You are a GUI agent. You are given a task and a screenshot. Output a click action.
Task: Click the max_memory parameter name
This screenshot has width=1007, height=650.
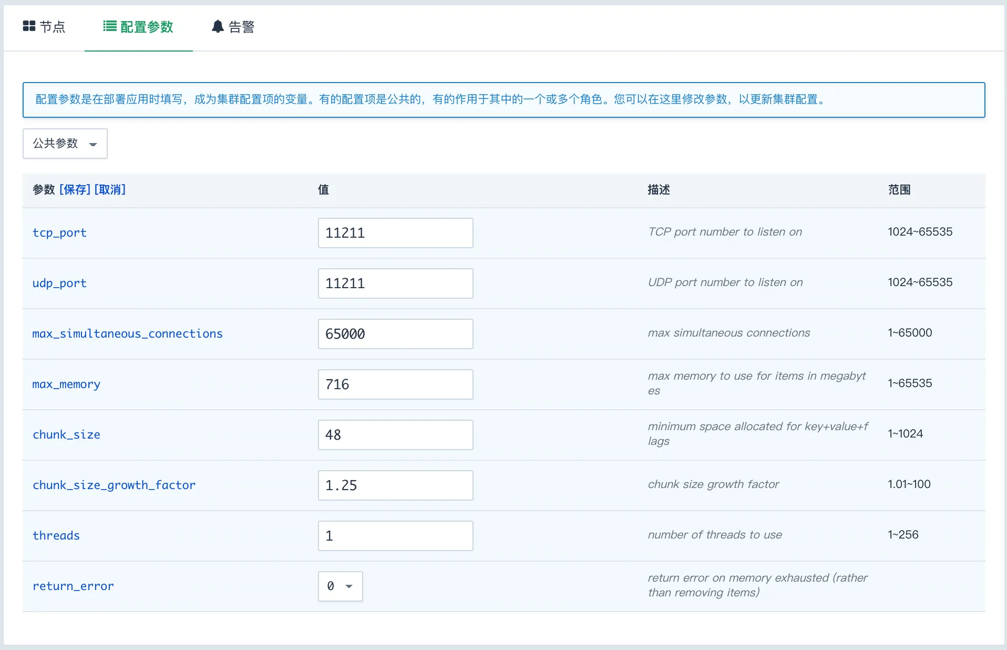coord(66,384)
